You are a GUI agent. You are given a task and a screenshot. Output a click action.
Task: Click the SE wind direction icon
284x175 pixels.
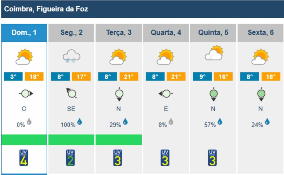point(71,94)
